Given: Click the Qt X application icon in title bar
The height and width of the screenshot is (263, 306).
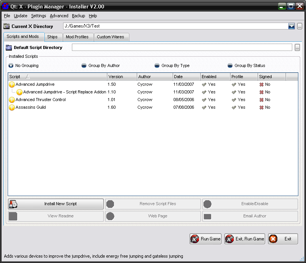Looking at the screenshot, I should (5, 6).
